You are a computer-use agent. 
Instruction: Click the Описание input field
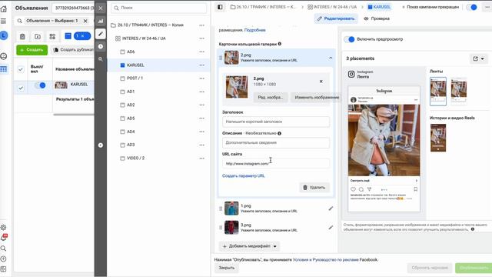click(x=276, y=142)
